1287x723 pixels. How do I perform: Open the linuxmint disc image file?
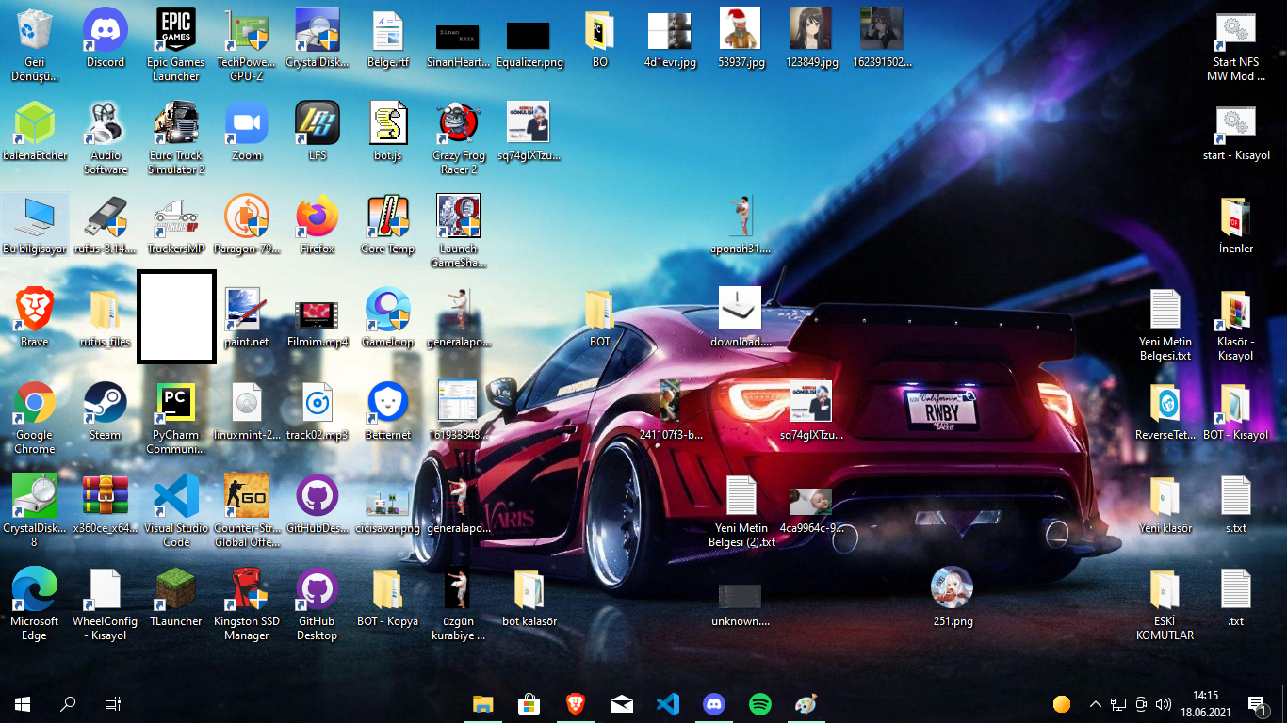coord(247,411)
